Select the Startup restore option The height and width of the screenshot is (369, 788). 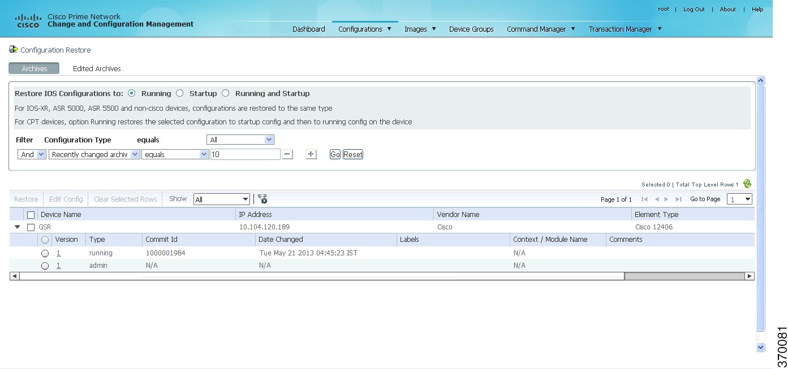coord(180,93)
